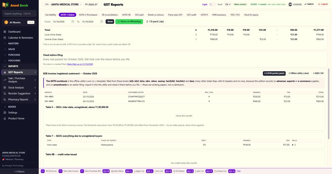This screenshot has width=332, height=174.
Task: Click the Central (Inter-State) total row
Action: [x=184, y=39]
